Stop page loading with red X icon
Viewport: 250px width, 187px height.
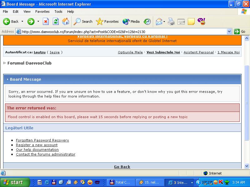click(x=46, y=22)
